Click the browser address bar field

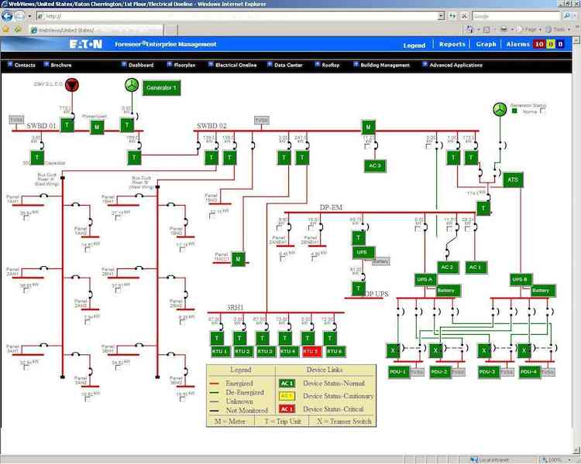(x=237, y=16)
